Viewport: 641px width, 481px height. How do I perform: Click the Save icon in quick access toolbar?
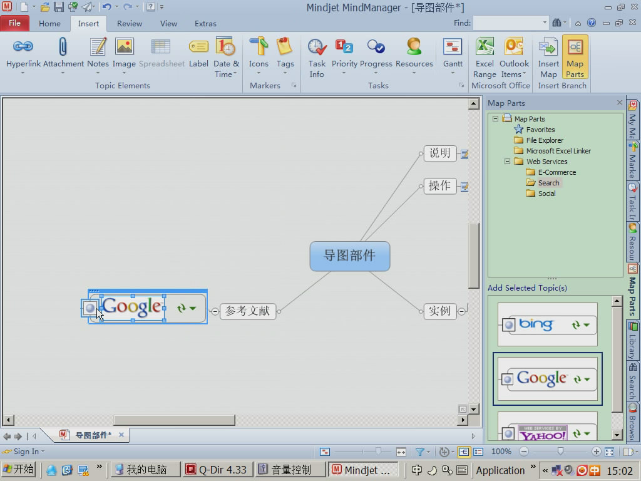pyautogui.click(x=59, y=7)
